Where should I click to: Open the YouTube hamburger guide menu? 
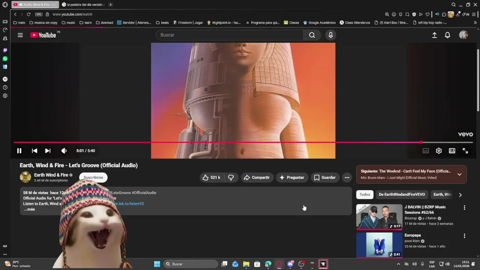click(20, 35)
